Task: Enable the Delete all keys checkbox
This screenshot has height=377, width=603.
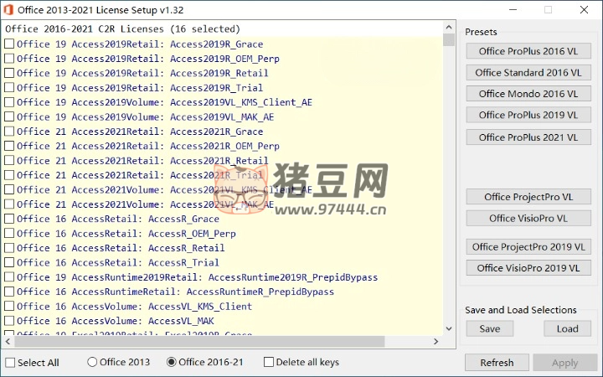Action: pos(269,363)
